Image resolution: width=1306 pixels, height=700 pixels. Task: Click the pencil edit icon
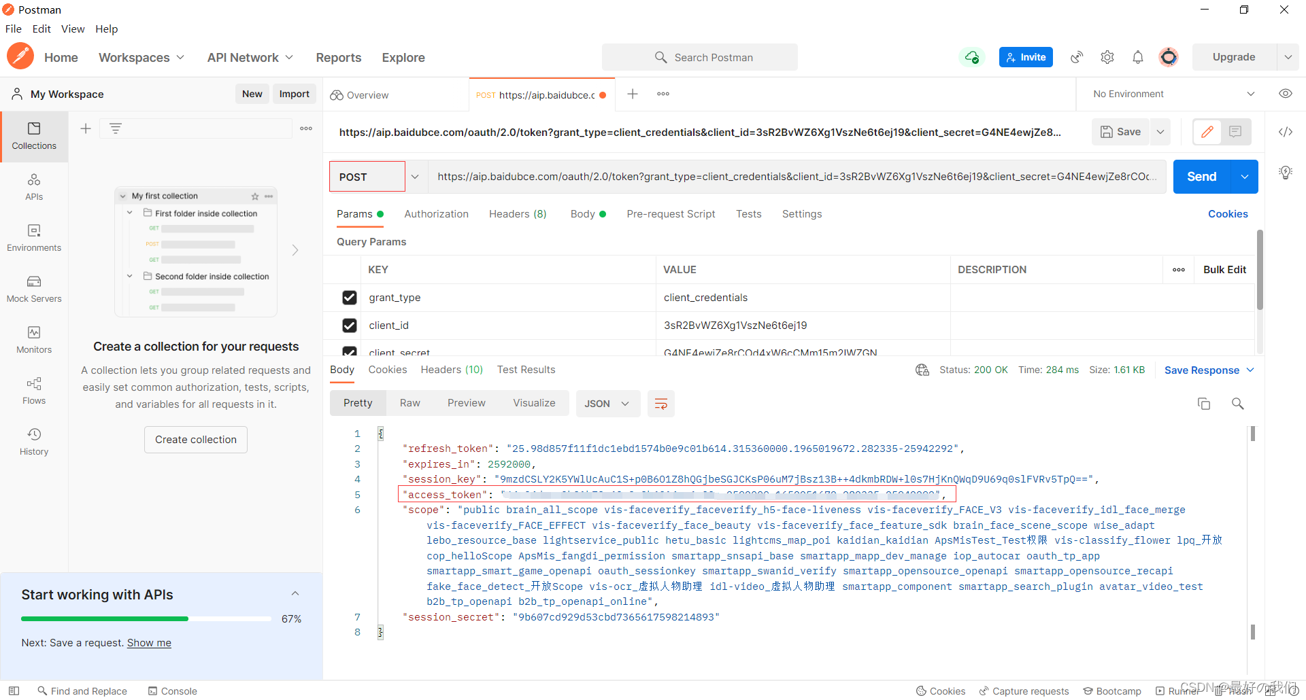click(x=1207, y=132)
